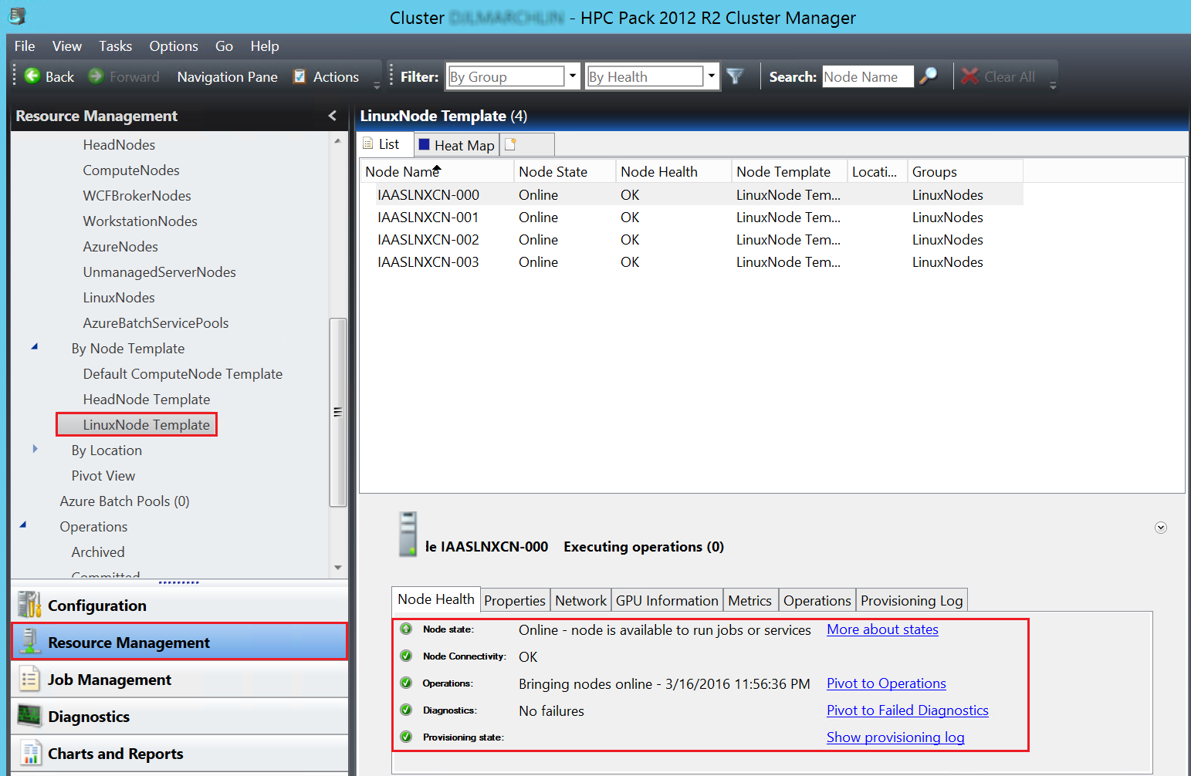This screenshot has width=1191, height=776.
Task: Apply filter using the funnel icon
Action: pyautogui.click(x=736, y=76)
